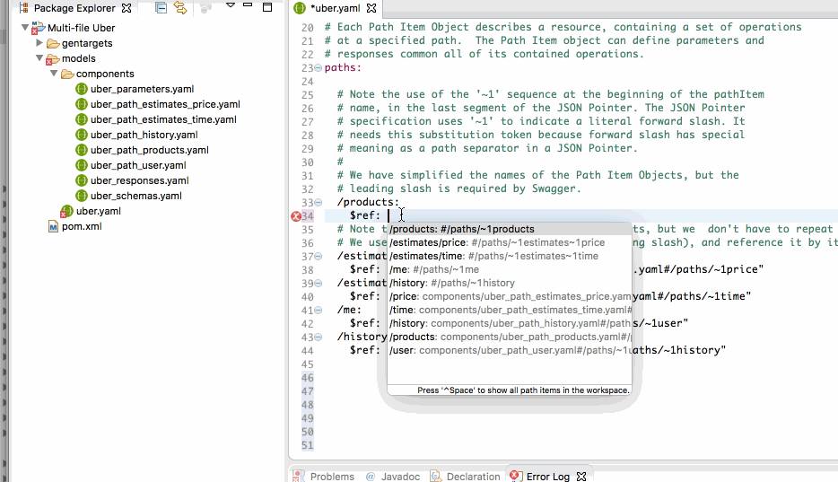Click the Declaration tab icon

tap(435, 476)
